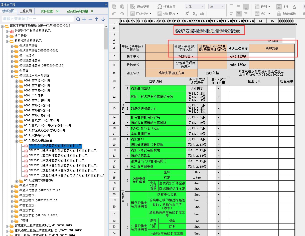Image resolution: width=305 pixels, height=236 pixels.
Task: Click the search query input field
Action: tap(38, 19)
